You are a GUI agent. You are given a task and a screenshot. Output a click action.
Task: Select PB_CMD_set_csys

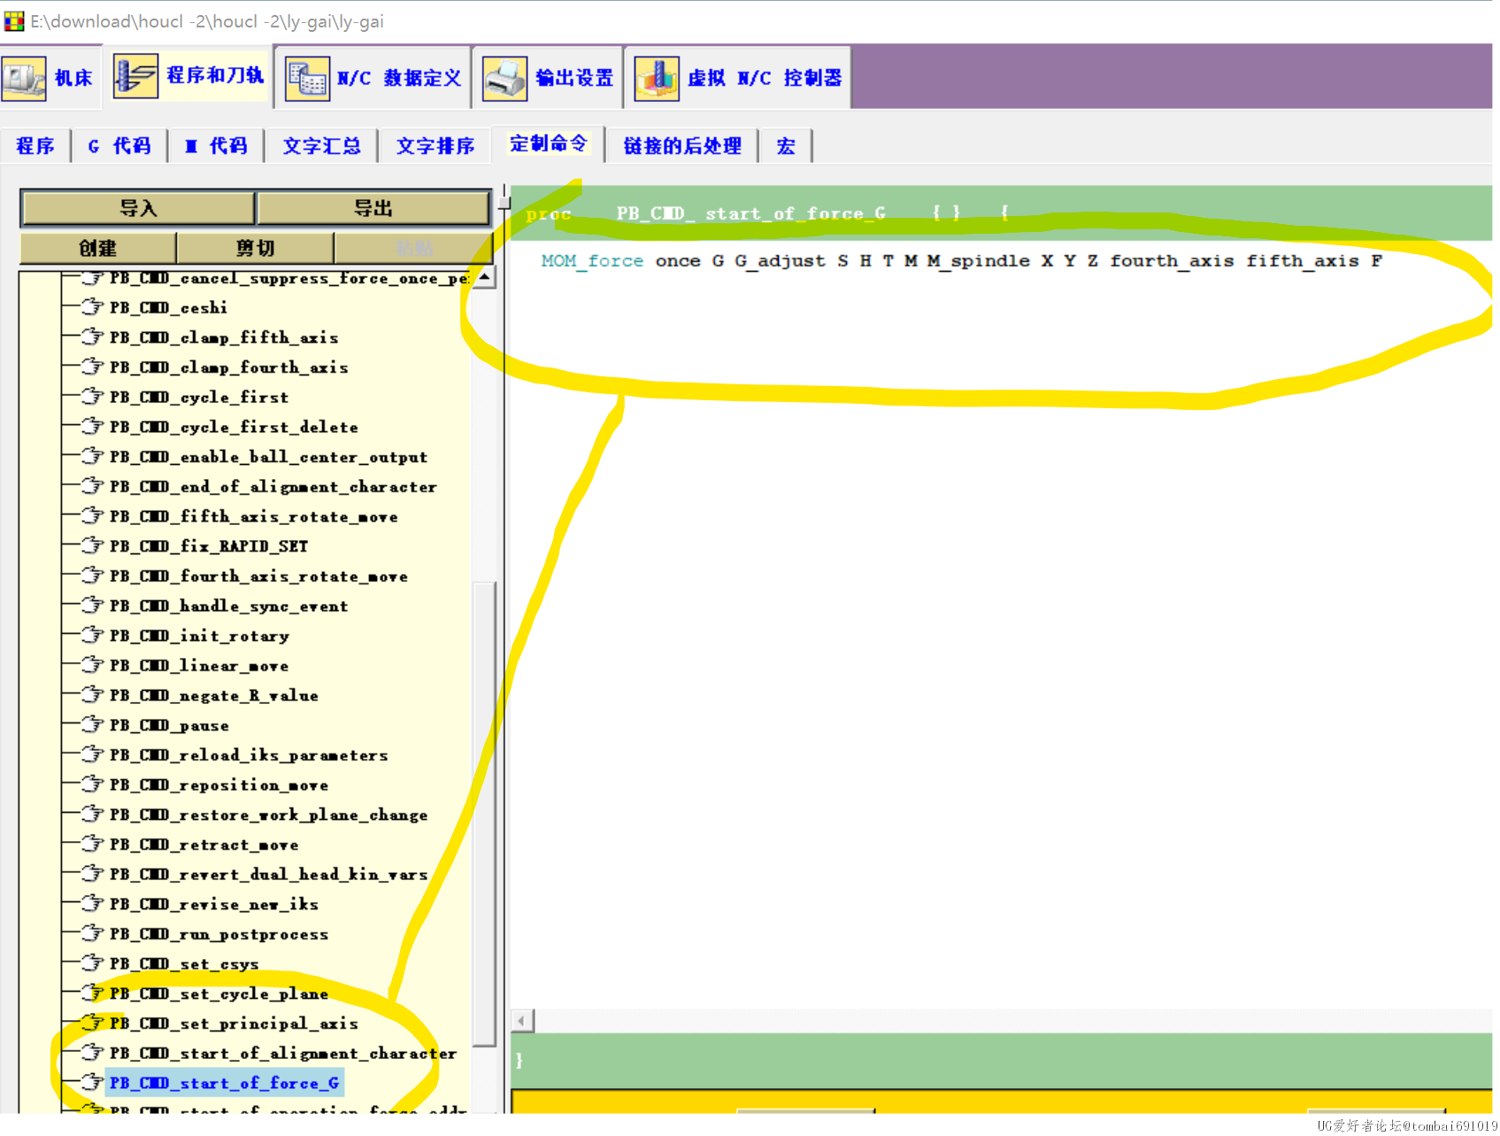[x=184, y=963]
